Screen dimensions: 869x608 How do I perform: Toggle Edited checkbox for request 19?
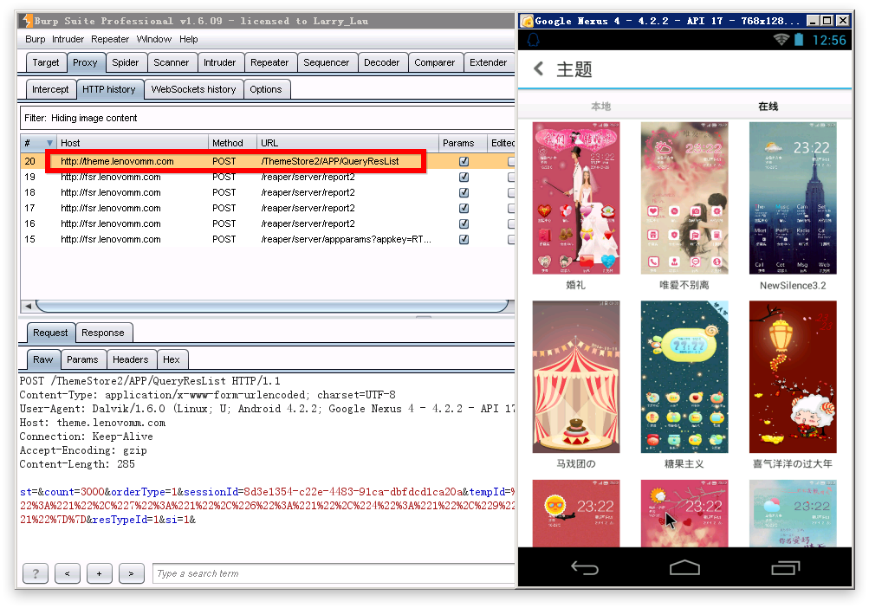click(x=511, y=177)
